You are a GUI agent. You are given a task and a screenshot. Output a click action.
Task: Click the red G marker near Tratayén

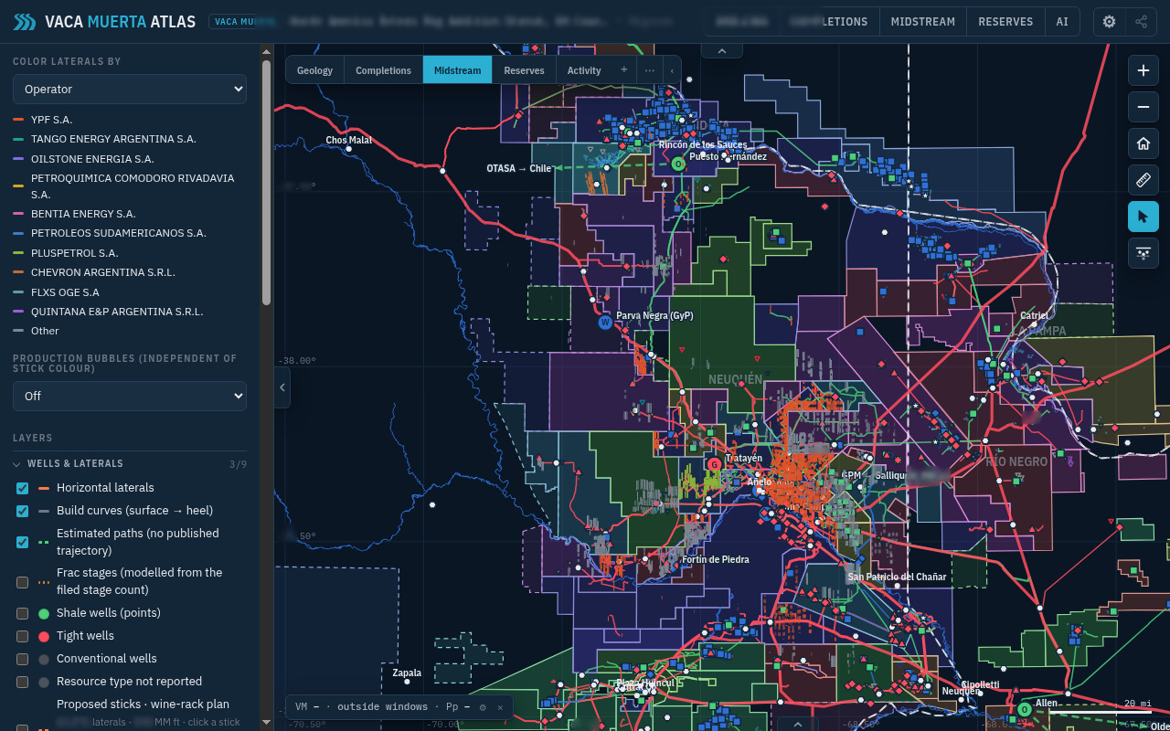click(x=715, y=464)
